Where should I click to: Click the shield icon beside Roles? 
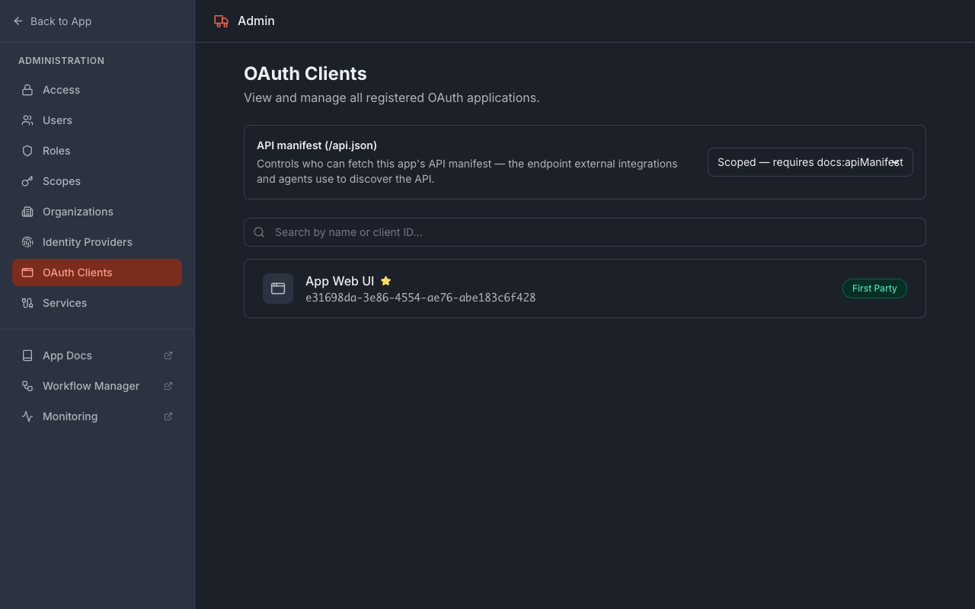click(x=27, y=151)
